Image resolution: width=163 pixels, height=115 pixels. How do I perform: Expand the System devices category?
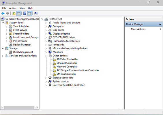pyautogui.click(x=46, y=82)
